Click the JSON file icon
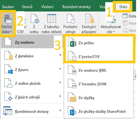Viewport: 137px width, 119px height. click(72, 83)
